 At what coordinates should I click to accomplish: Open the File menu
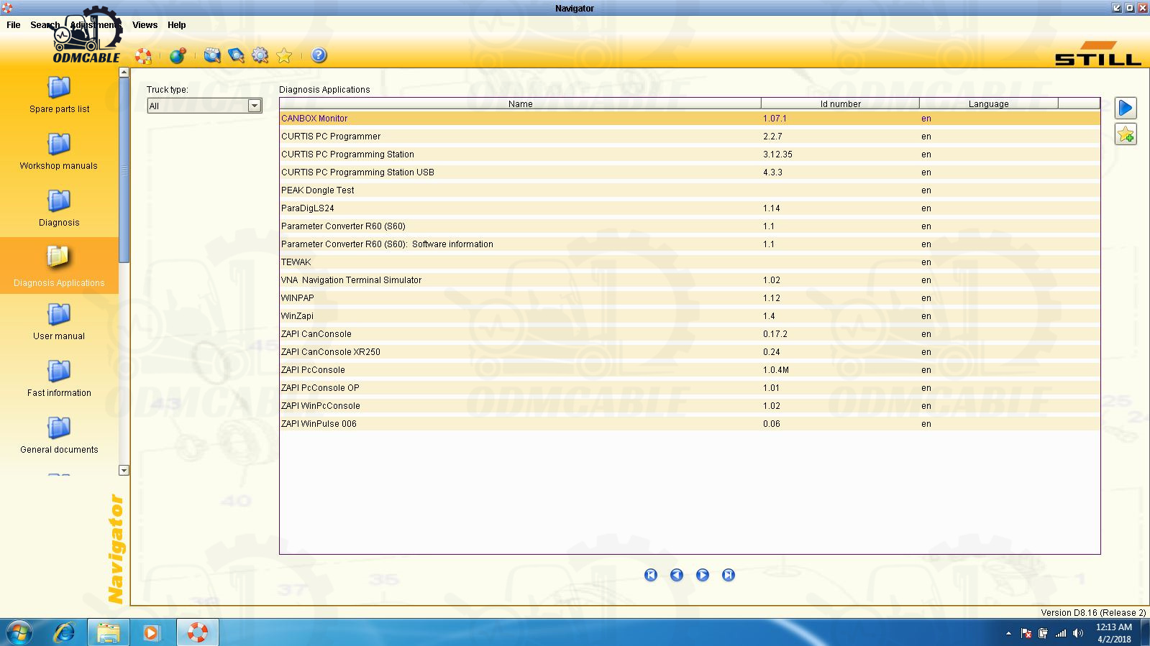click(x=13, y=24)
